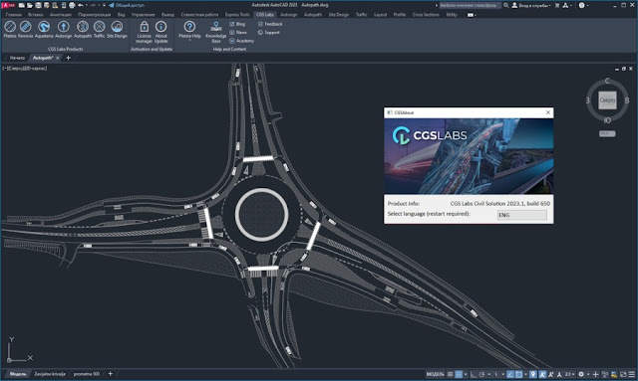Viewport: 638px width, 381px height.
Task: Expand the snap mode settings arrow
Action: coord(466,374)
